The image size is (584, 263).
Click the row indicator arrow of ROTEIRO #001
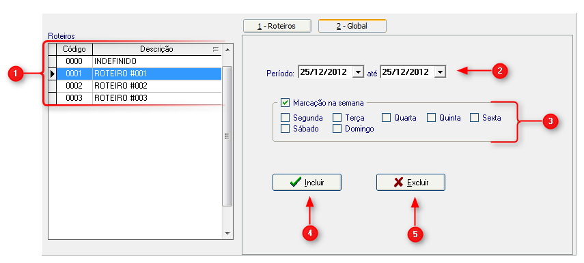point(53,74)
